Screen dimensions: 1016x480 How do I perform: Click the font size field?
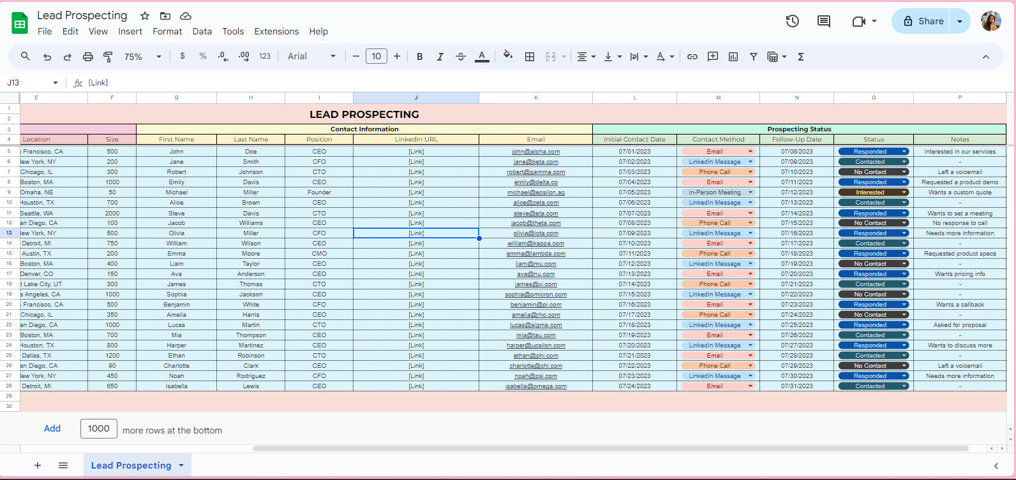click(x=377, y=56)
